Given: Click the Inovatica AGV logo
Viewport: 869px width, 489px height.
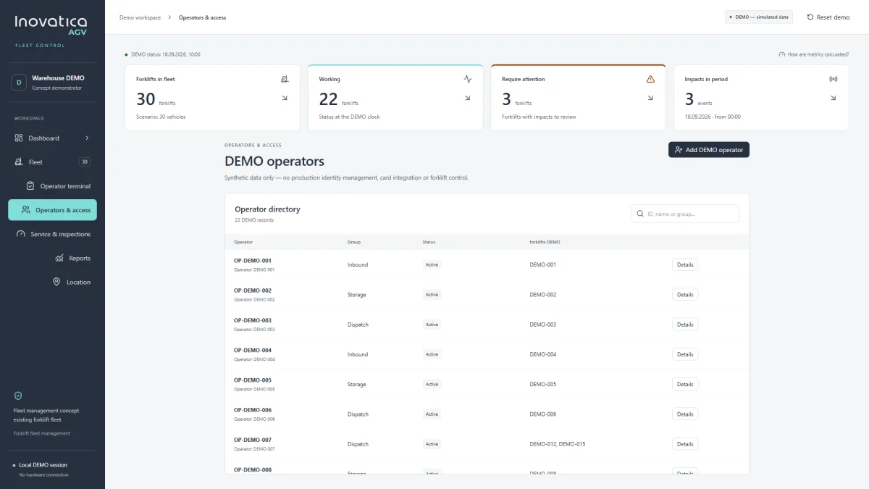Looking at the screenshot, I should (51, 26).
